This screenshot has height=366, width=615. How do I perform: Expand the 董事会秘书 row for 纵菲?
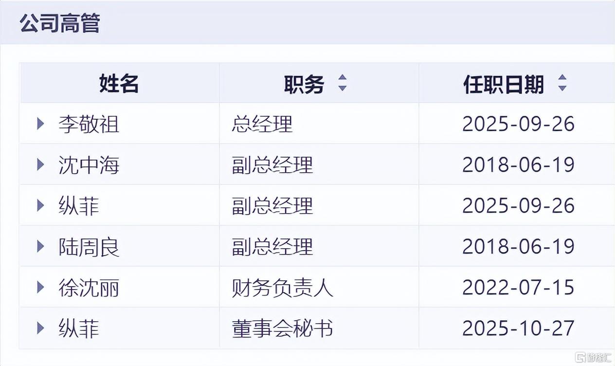(40, 328)
